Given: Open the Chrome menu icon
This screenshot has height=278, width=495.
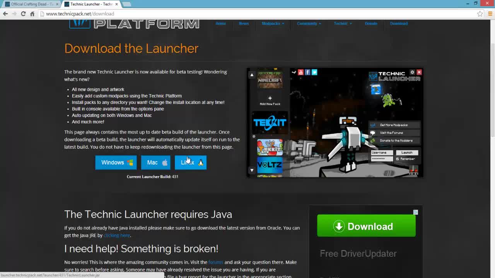Looking at the screenshot, I should tap(490, 14).
